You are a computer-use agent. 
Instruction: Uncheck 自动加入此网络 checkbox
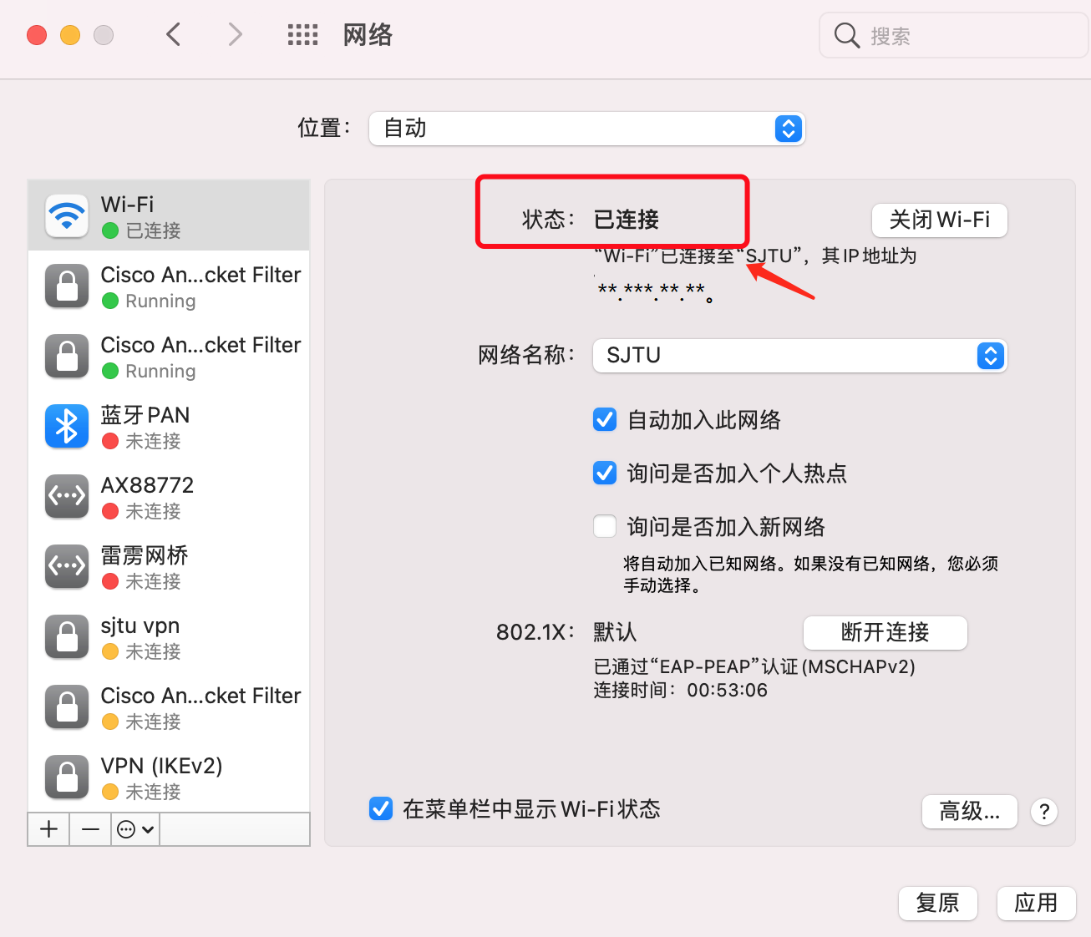pyautogui.click(x=605, y=419)
